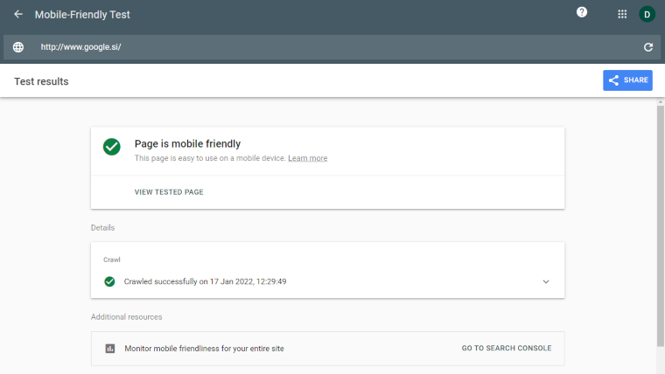Click the green mobile friendly checkmark
The height and width of the screenshot is (374, 665).
tap(111, 147)
